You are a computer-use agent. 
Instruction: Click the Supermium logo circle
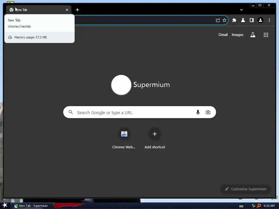tap(121, 85)
